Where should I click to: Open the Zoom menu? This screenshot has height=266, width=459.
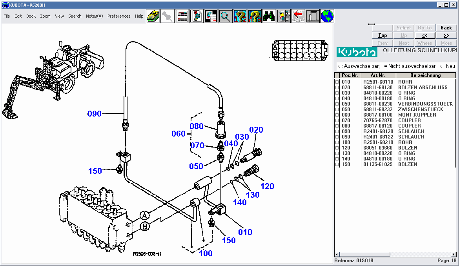tap(45, 16)
